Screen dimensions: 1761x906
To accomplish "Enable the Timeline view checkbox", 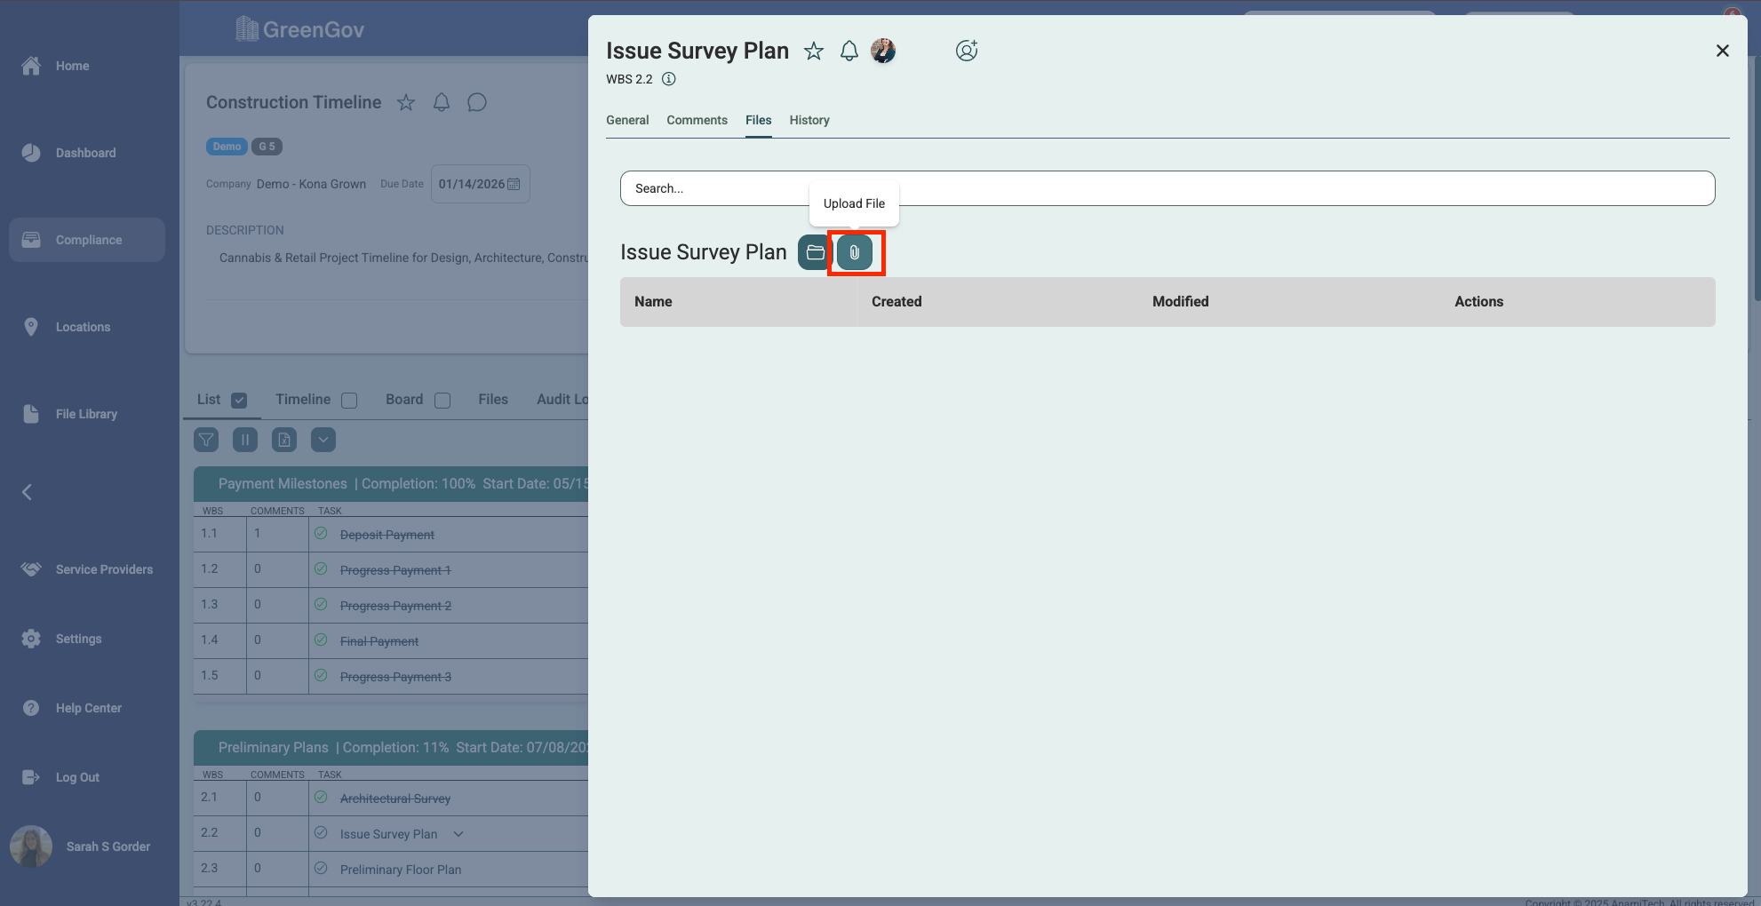I will coord(349,401).
